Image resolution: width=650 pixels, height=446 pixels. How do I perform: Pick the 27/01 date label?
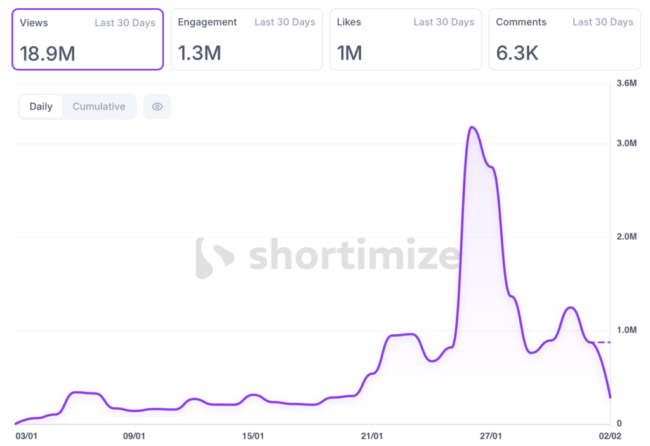tap(491, 436)
